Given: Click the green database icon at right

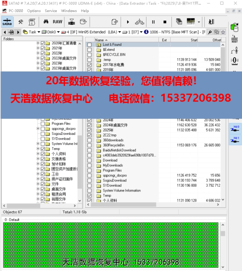Looking at the screenshot, I should 234,27.
